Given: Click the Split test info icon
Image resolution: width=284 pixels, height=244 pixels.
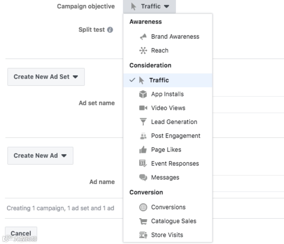Looking at the screenshot, I should tap(110, 30).
